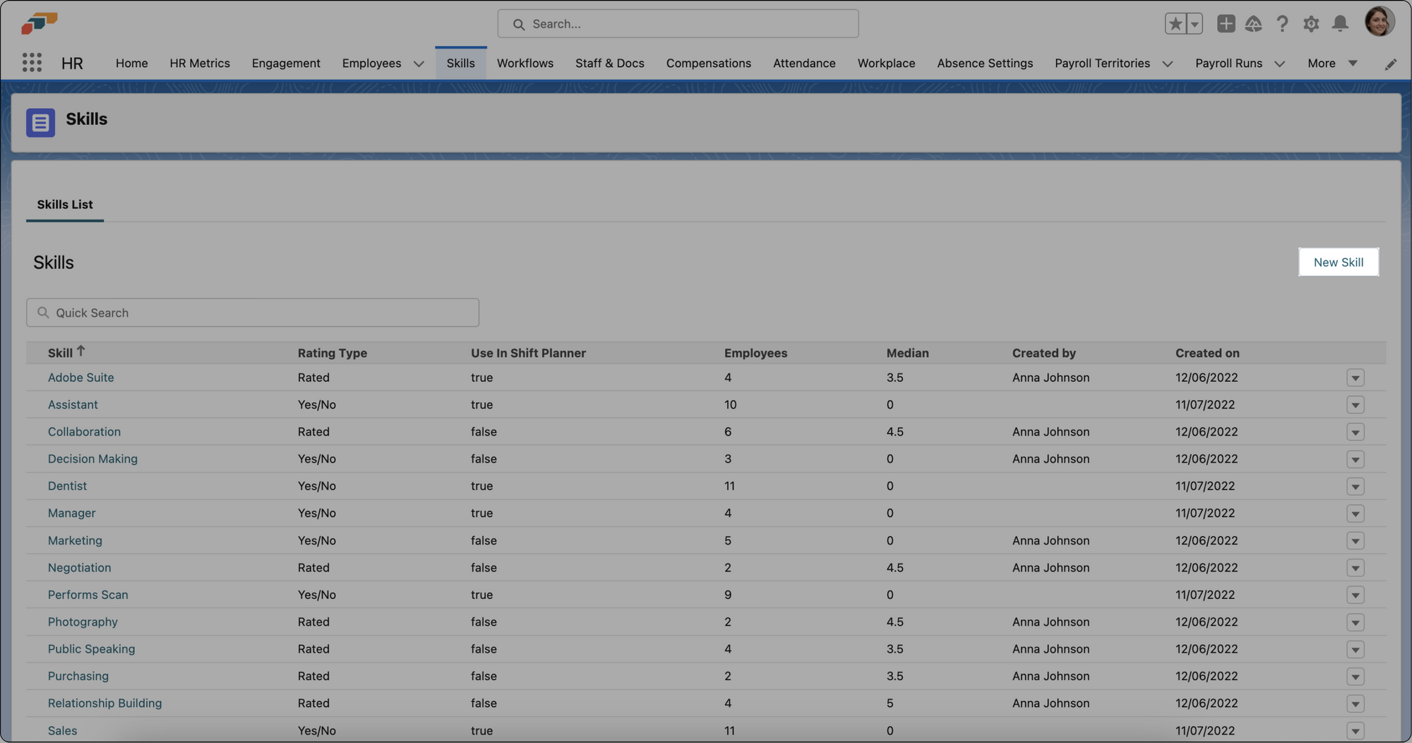Open Salesforce Help via question mark icon

[1282, 23]
